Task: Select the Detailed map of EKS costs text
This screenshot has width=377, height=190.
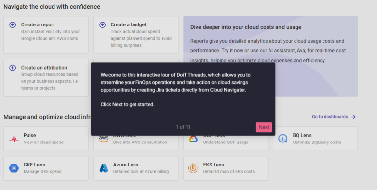Action: pos(229,171)
